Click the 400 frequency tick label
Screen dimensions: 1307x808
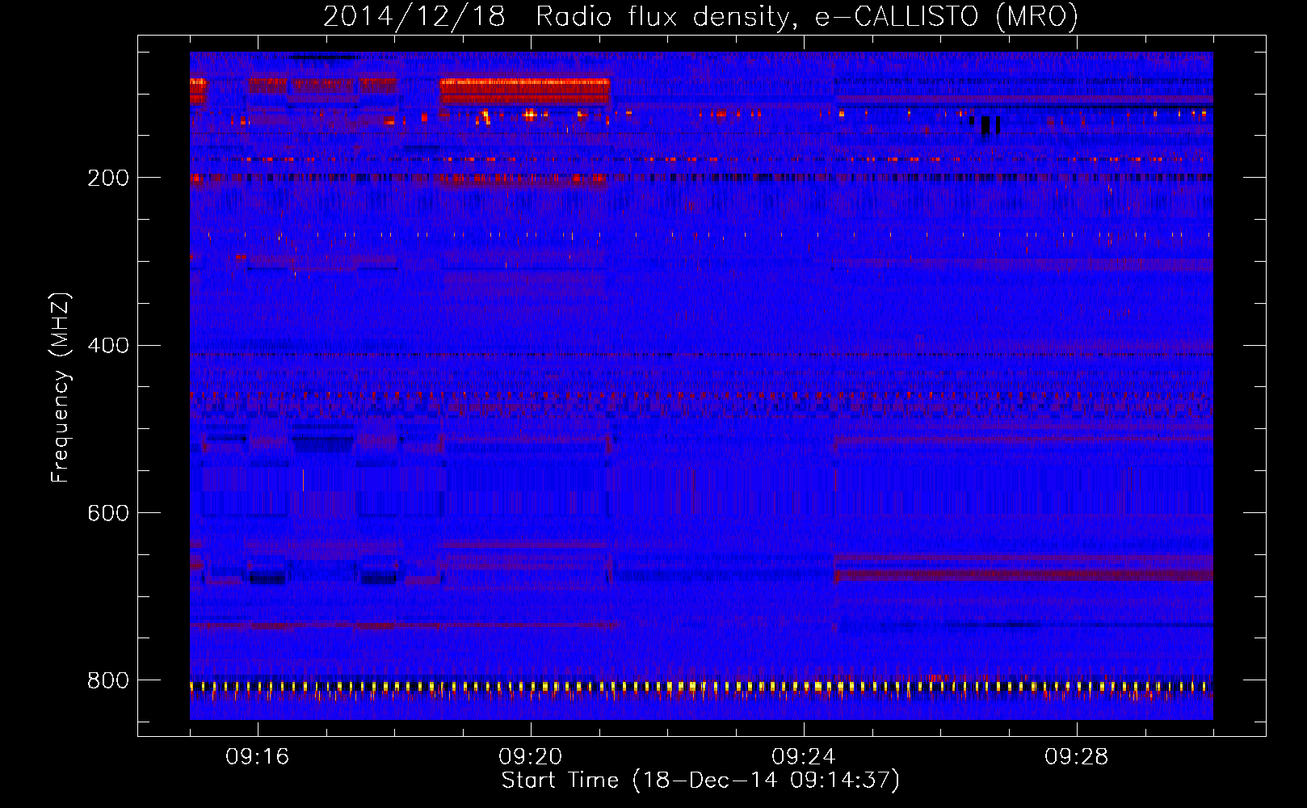tap(108, 346)
